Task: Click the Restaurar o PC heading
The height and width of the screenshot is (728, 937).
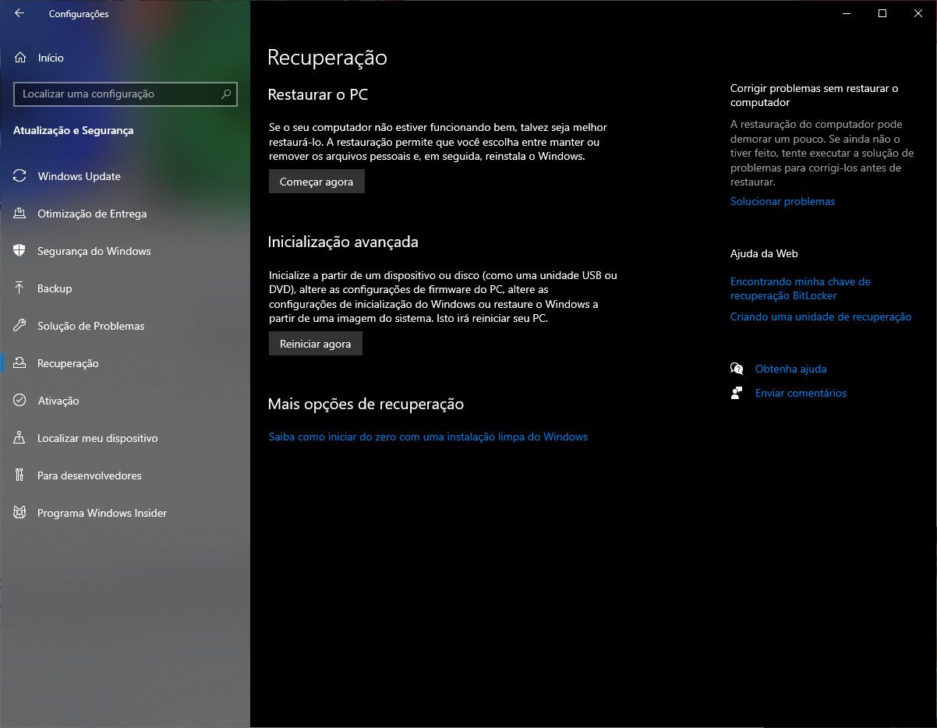Action: click(x=318, y=95)
